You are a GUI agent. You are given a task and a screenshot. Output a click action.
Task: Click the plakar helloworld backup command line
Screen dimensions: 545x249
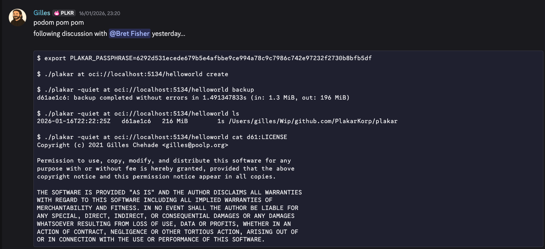click(145, 90)
